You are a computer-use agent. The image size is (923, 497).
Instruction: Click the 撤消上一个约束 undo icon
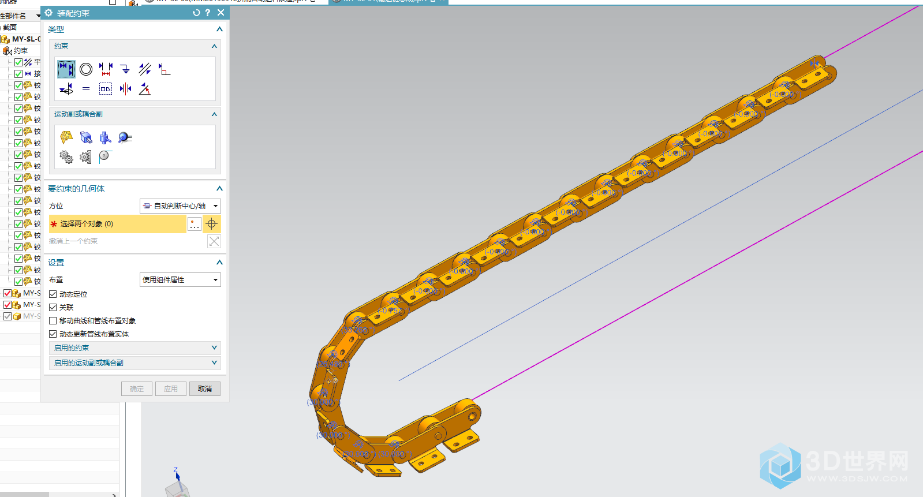(x=214, y=241)
